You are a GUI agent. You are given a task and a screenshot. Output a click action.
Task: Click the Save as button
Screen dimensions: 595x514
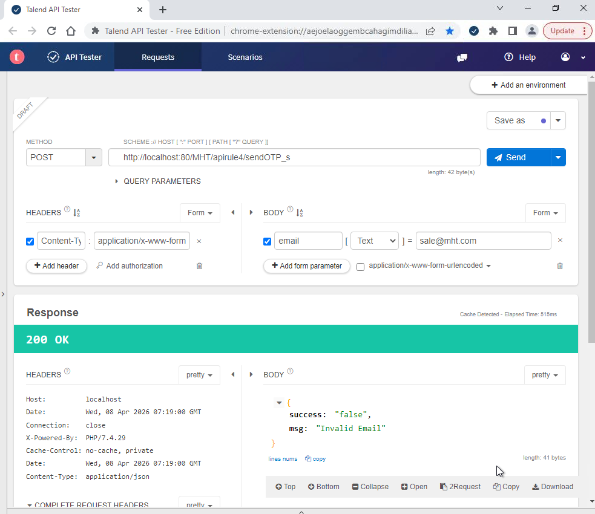pyautogui.click(x=518, y=120)
